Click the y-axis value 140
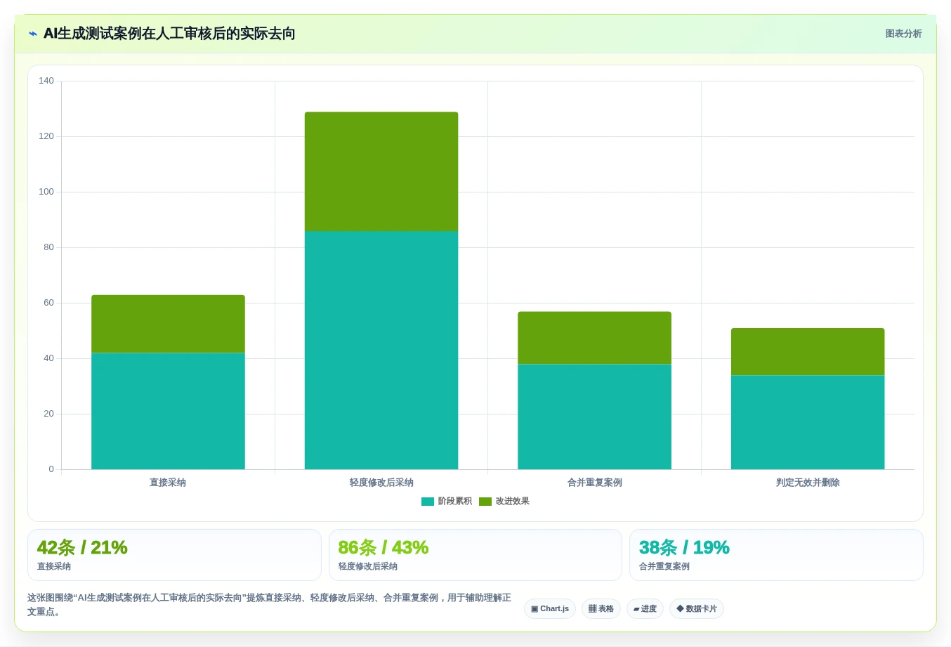951x647 pixels. 46,81
